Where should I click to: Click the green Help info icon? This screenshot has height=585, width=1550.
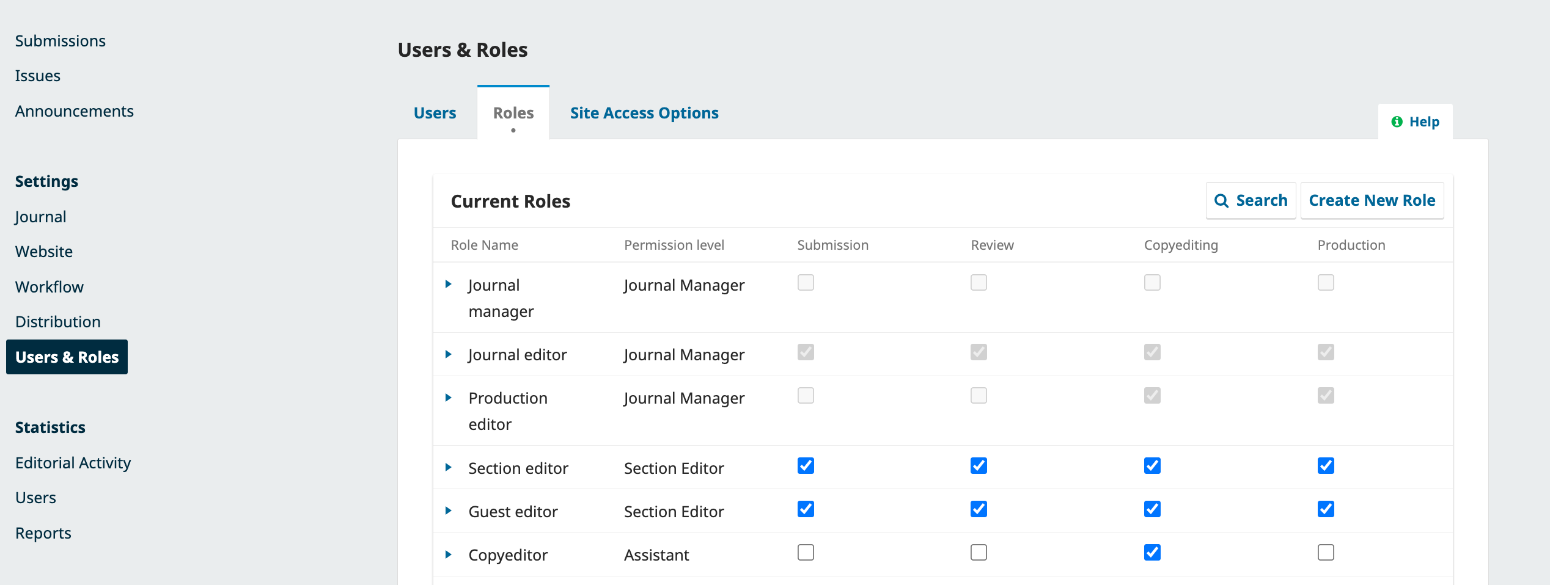pos(1397,122)
